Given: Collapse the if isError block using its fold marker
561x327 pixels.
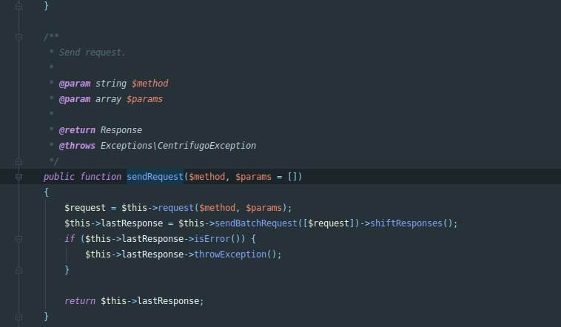Looking at the screenshot, I should tap(19, 239).
